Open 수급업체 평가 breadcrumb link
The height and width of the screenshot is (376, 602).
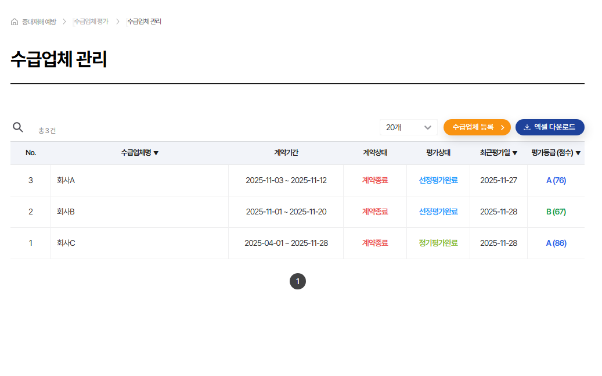(x=91, y=22)
